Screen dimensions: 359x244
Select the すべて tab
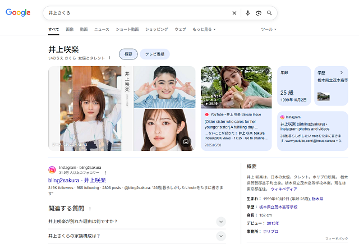point(54,29)
